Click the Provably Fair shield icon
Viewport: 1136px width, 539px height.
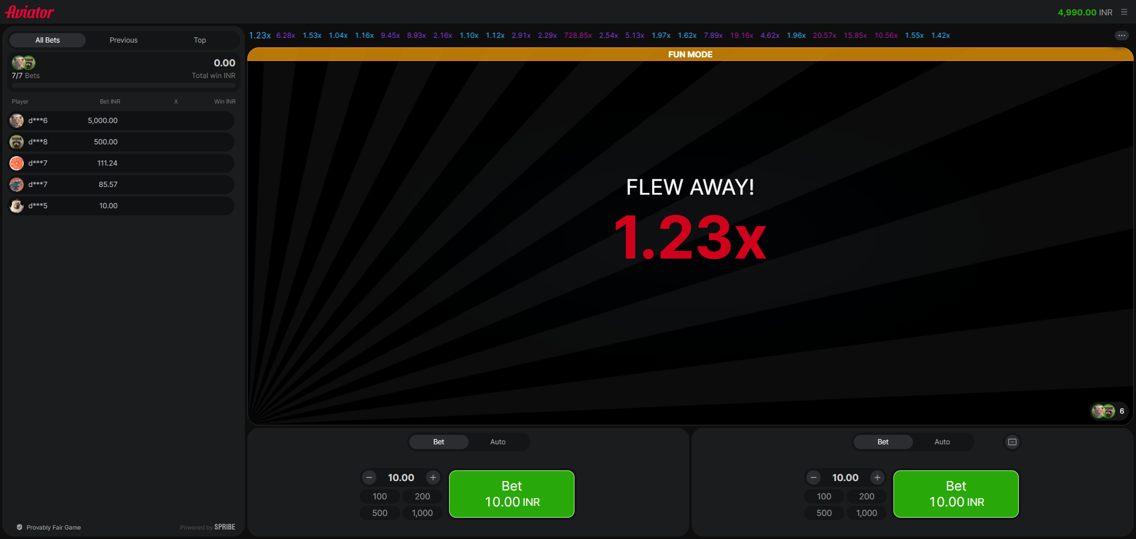point(20,527)
